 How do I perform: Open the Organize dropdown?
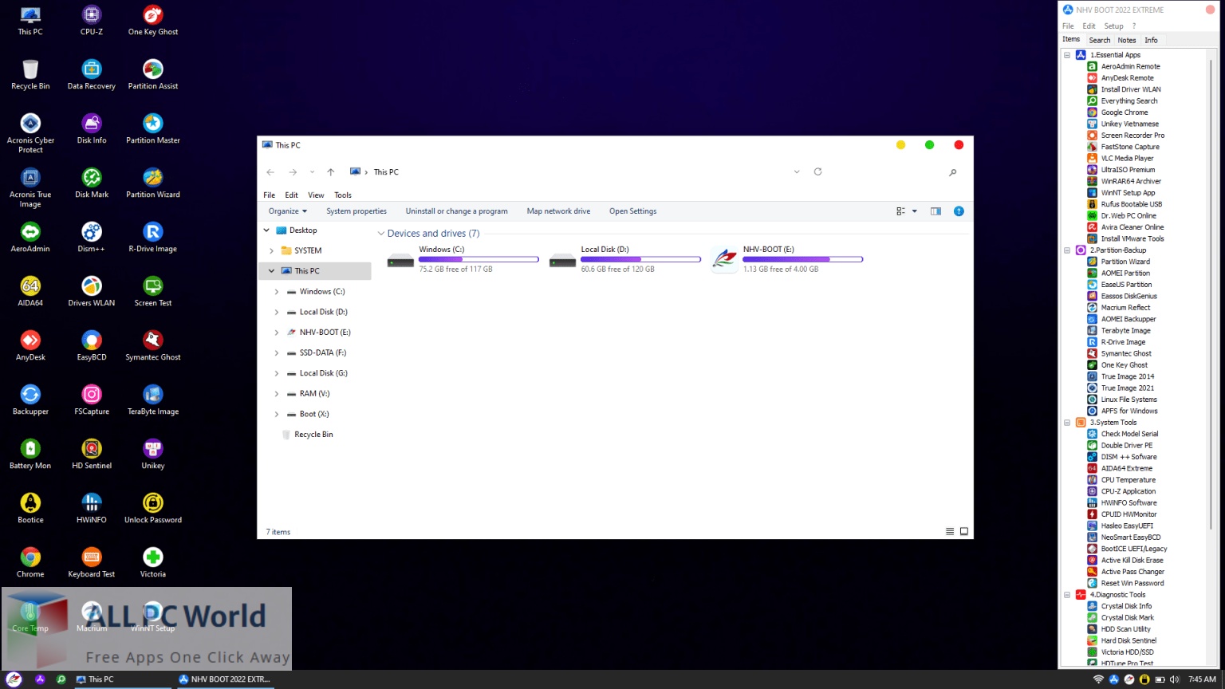tap(288, 211)
